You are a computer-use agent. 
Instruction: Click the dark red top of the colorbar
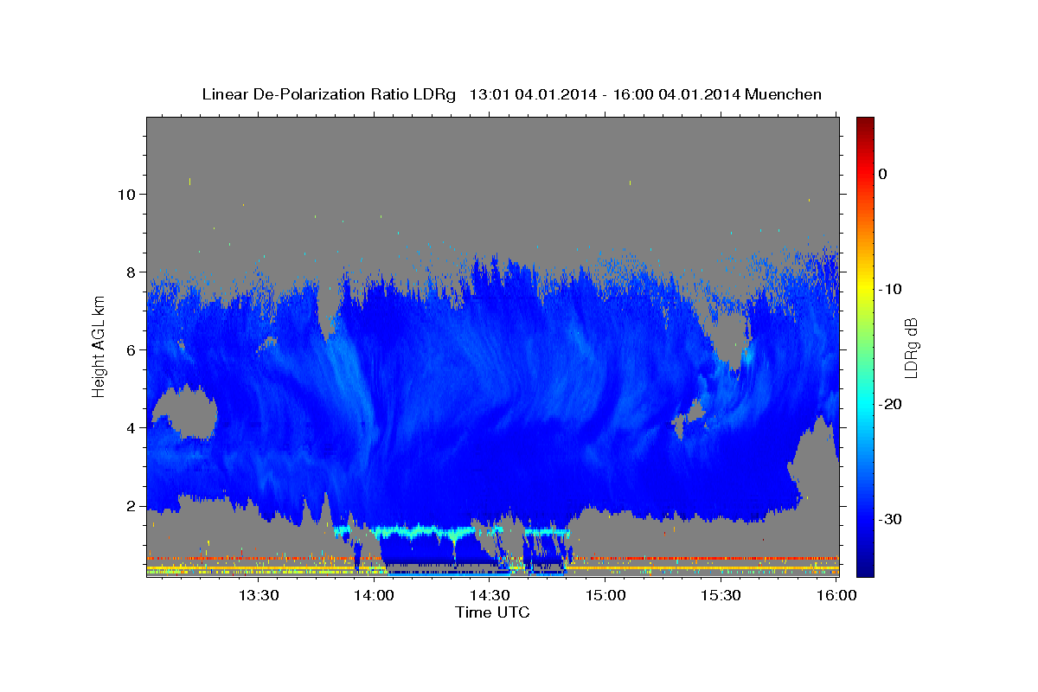[865, 124]
